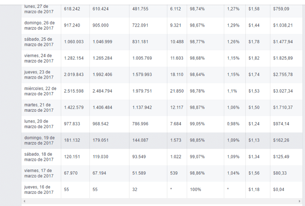305x206 pixels.
Task: Select the sábado, 18 de marzo date cell
Action: 39,156
